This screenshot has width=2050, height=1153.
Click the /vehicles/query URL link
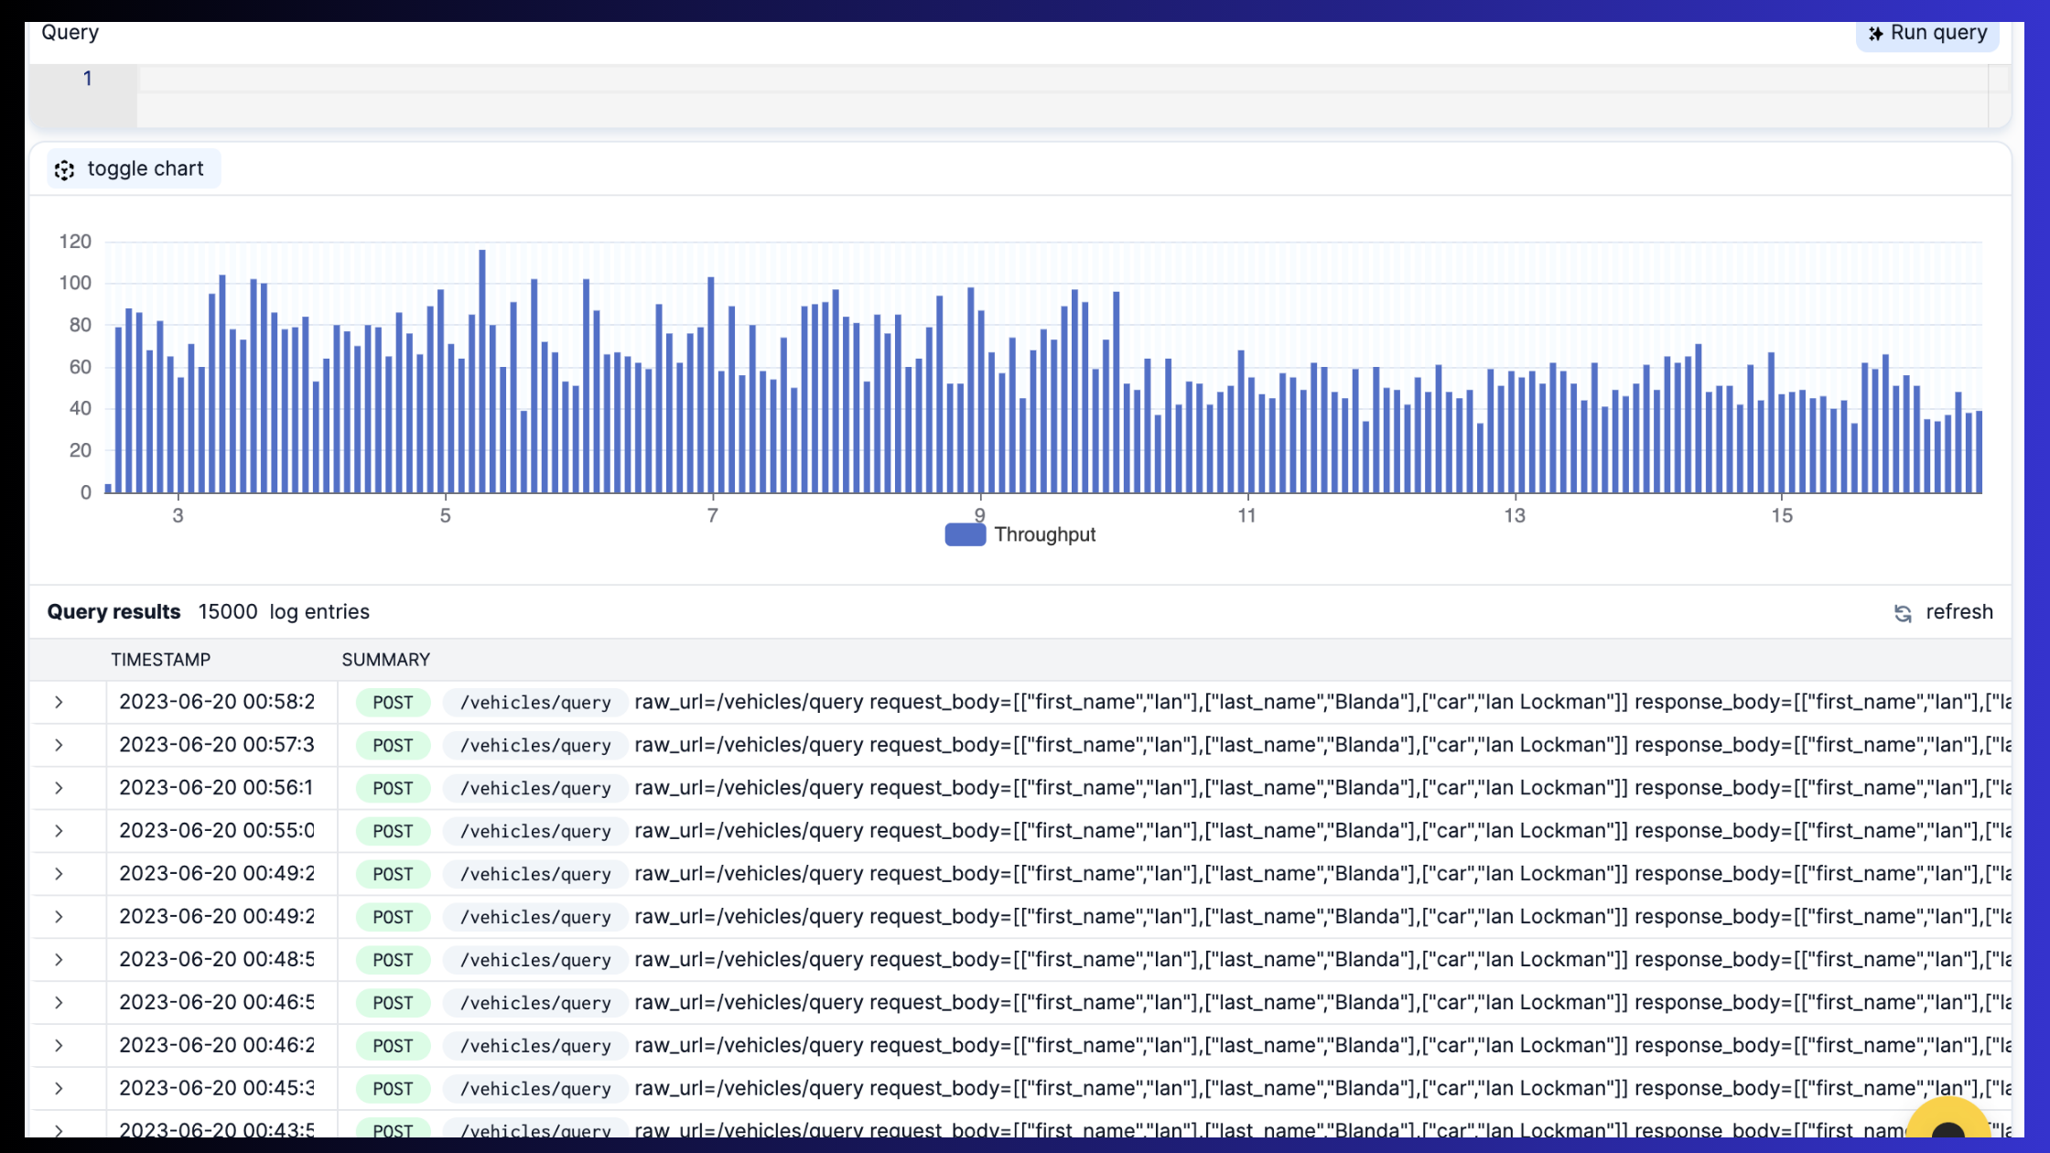point(535,701)
